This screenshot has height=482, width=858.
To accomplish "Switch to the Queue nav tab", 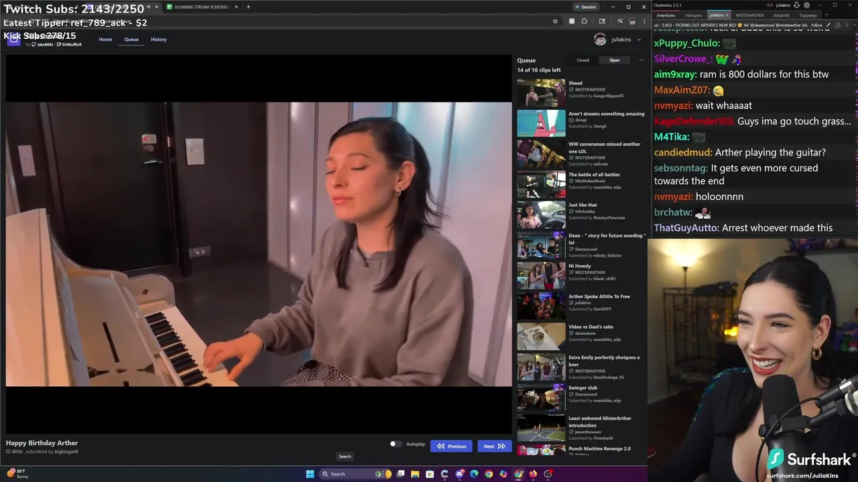I will (131, 39).
